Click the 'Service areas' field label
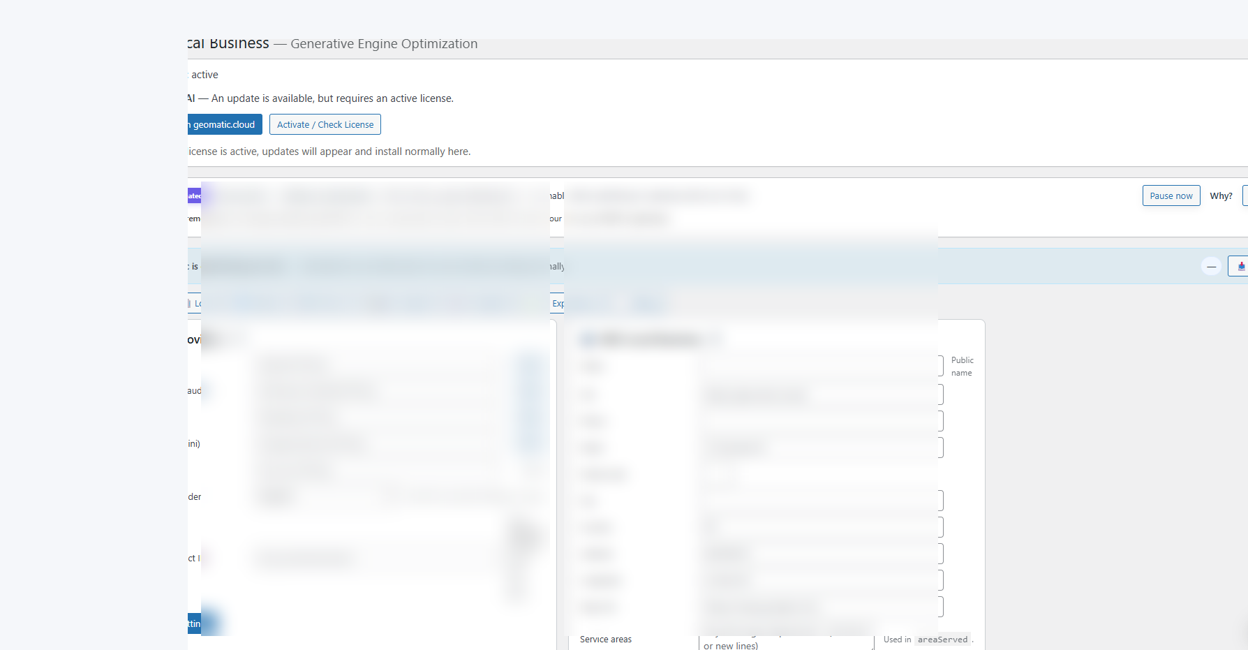 coord(605,640)
